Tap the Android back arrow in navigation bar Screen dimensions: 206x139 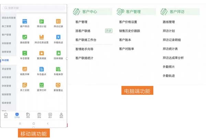pyautogui.click(x=47, y=123)
